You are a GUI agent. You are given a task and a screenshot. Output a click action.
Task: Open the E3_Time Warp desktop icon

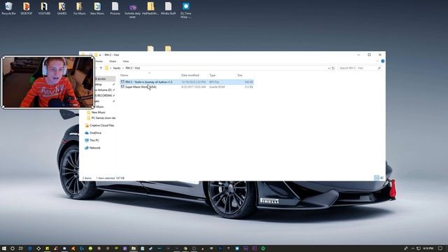[x=185, y=10]
